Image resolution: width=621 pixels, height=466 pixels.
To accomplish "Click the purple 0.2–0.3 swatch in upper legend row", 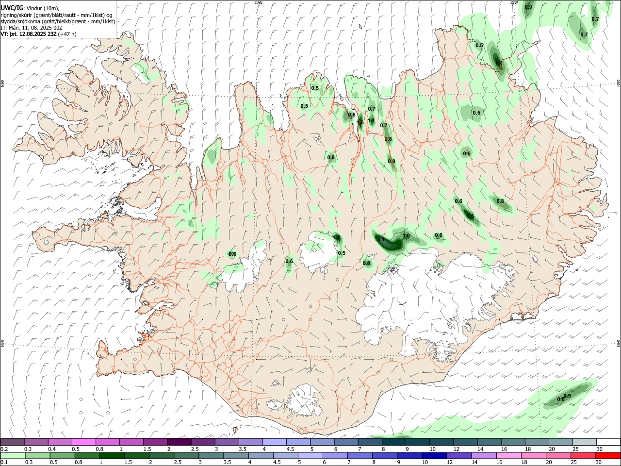I will [12, 442].
